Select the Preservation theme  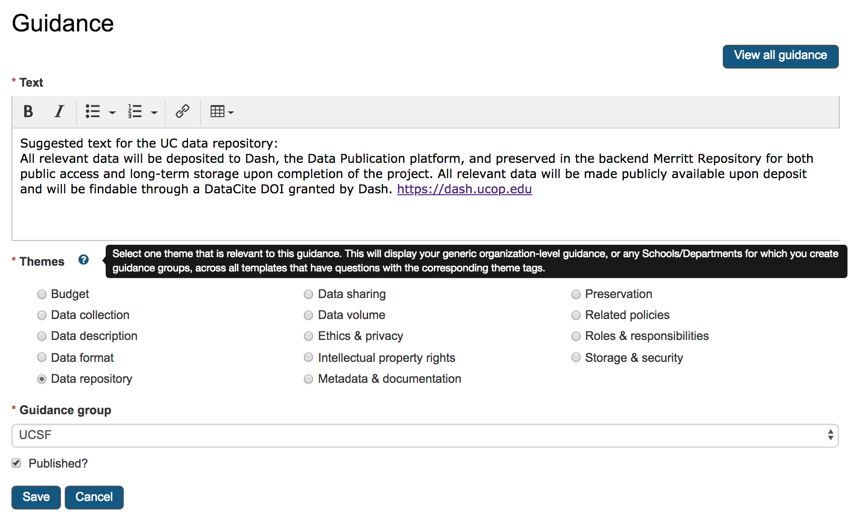tap(576, 294)
